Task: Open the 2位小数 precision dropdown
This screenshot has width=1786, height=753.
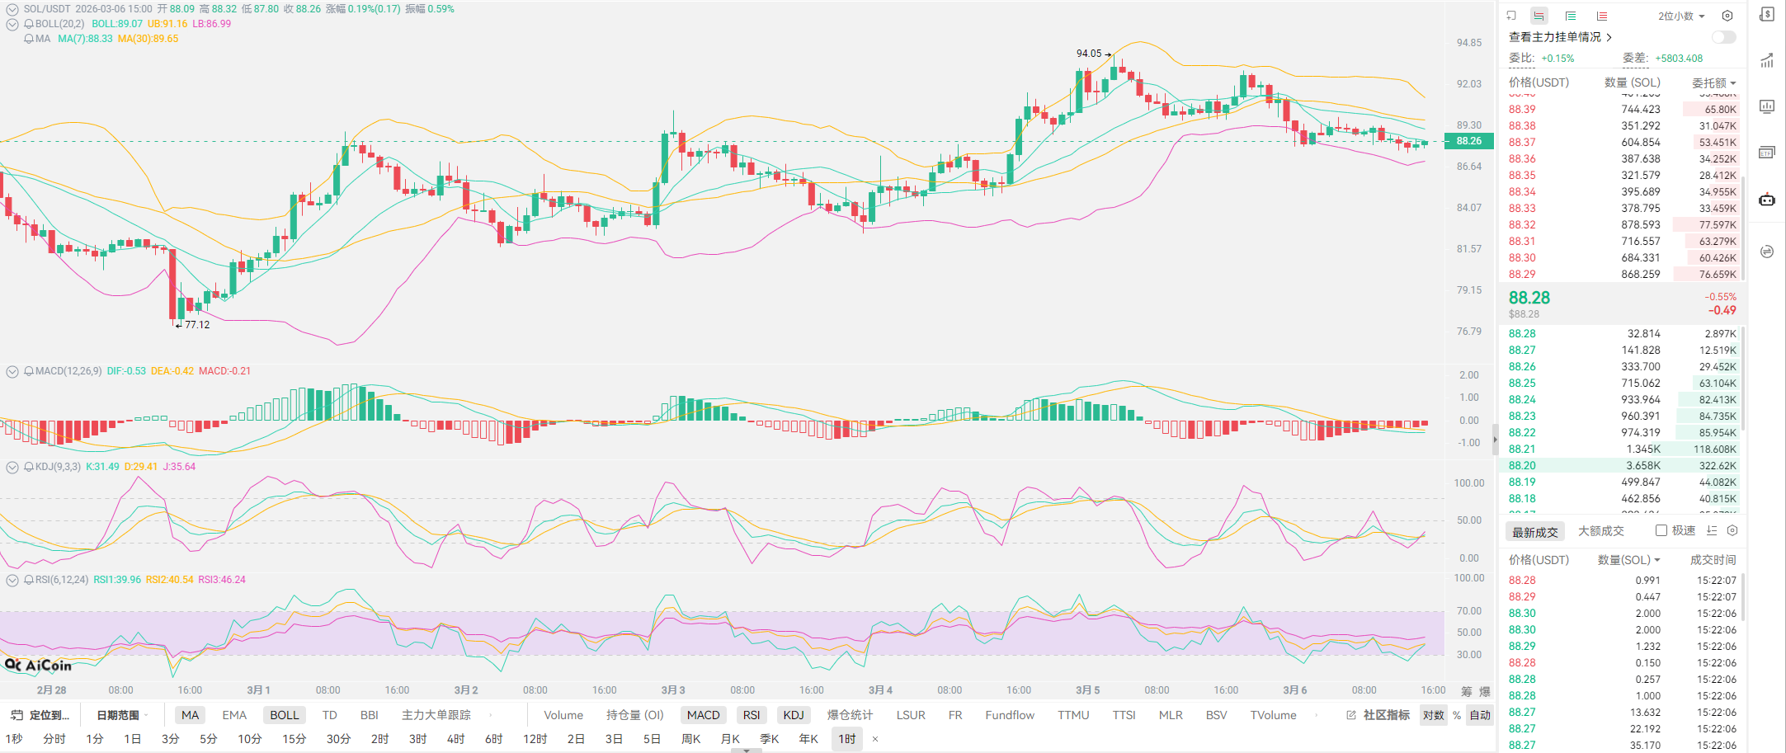Action: [1680, 16]
